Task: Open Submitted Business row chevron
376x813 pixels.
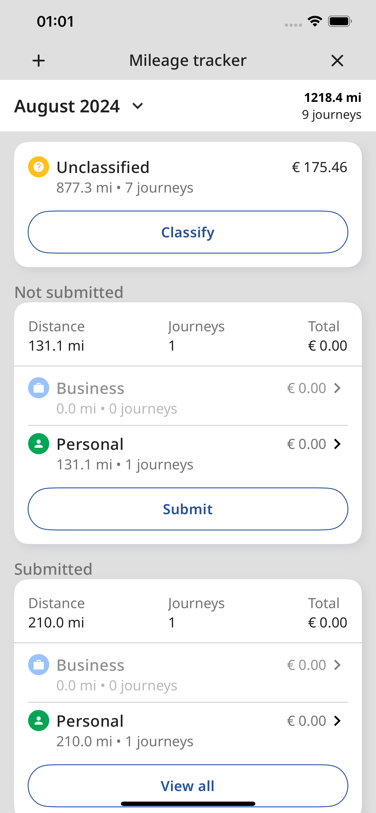Action: pyautogui.click(x=337, y=665)
